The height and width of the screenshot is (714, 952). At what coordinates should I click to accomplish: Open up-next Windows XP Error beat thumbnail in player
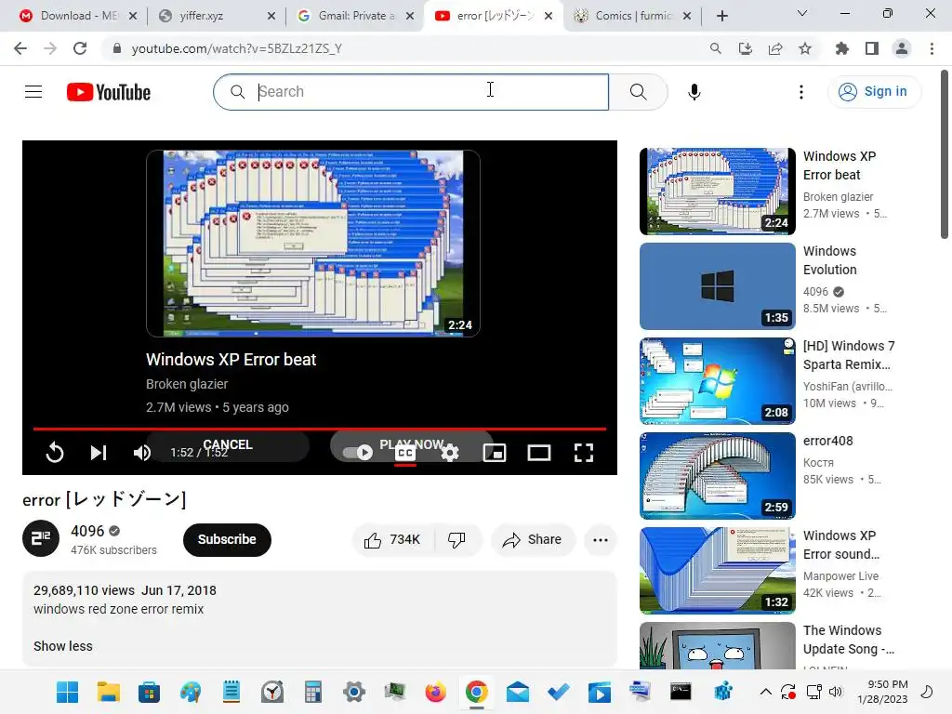(x=312, y=244)
